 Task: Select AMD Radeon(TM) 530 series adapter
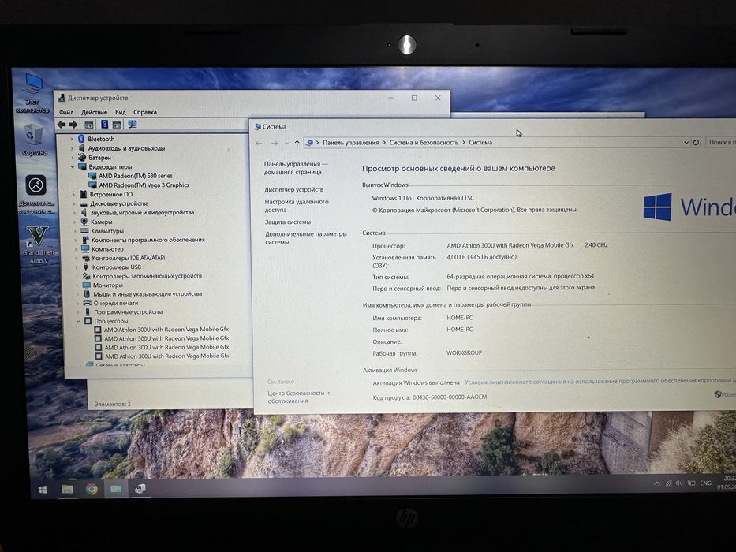coord(135,176)
